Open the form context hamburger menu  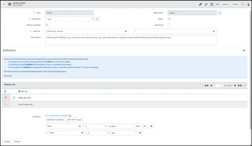[10, 4]
